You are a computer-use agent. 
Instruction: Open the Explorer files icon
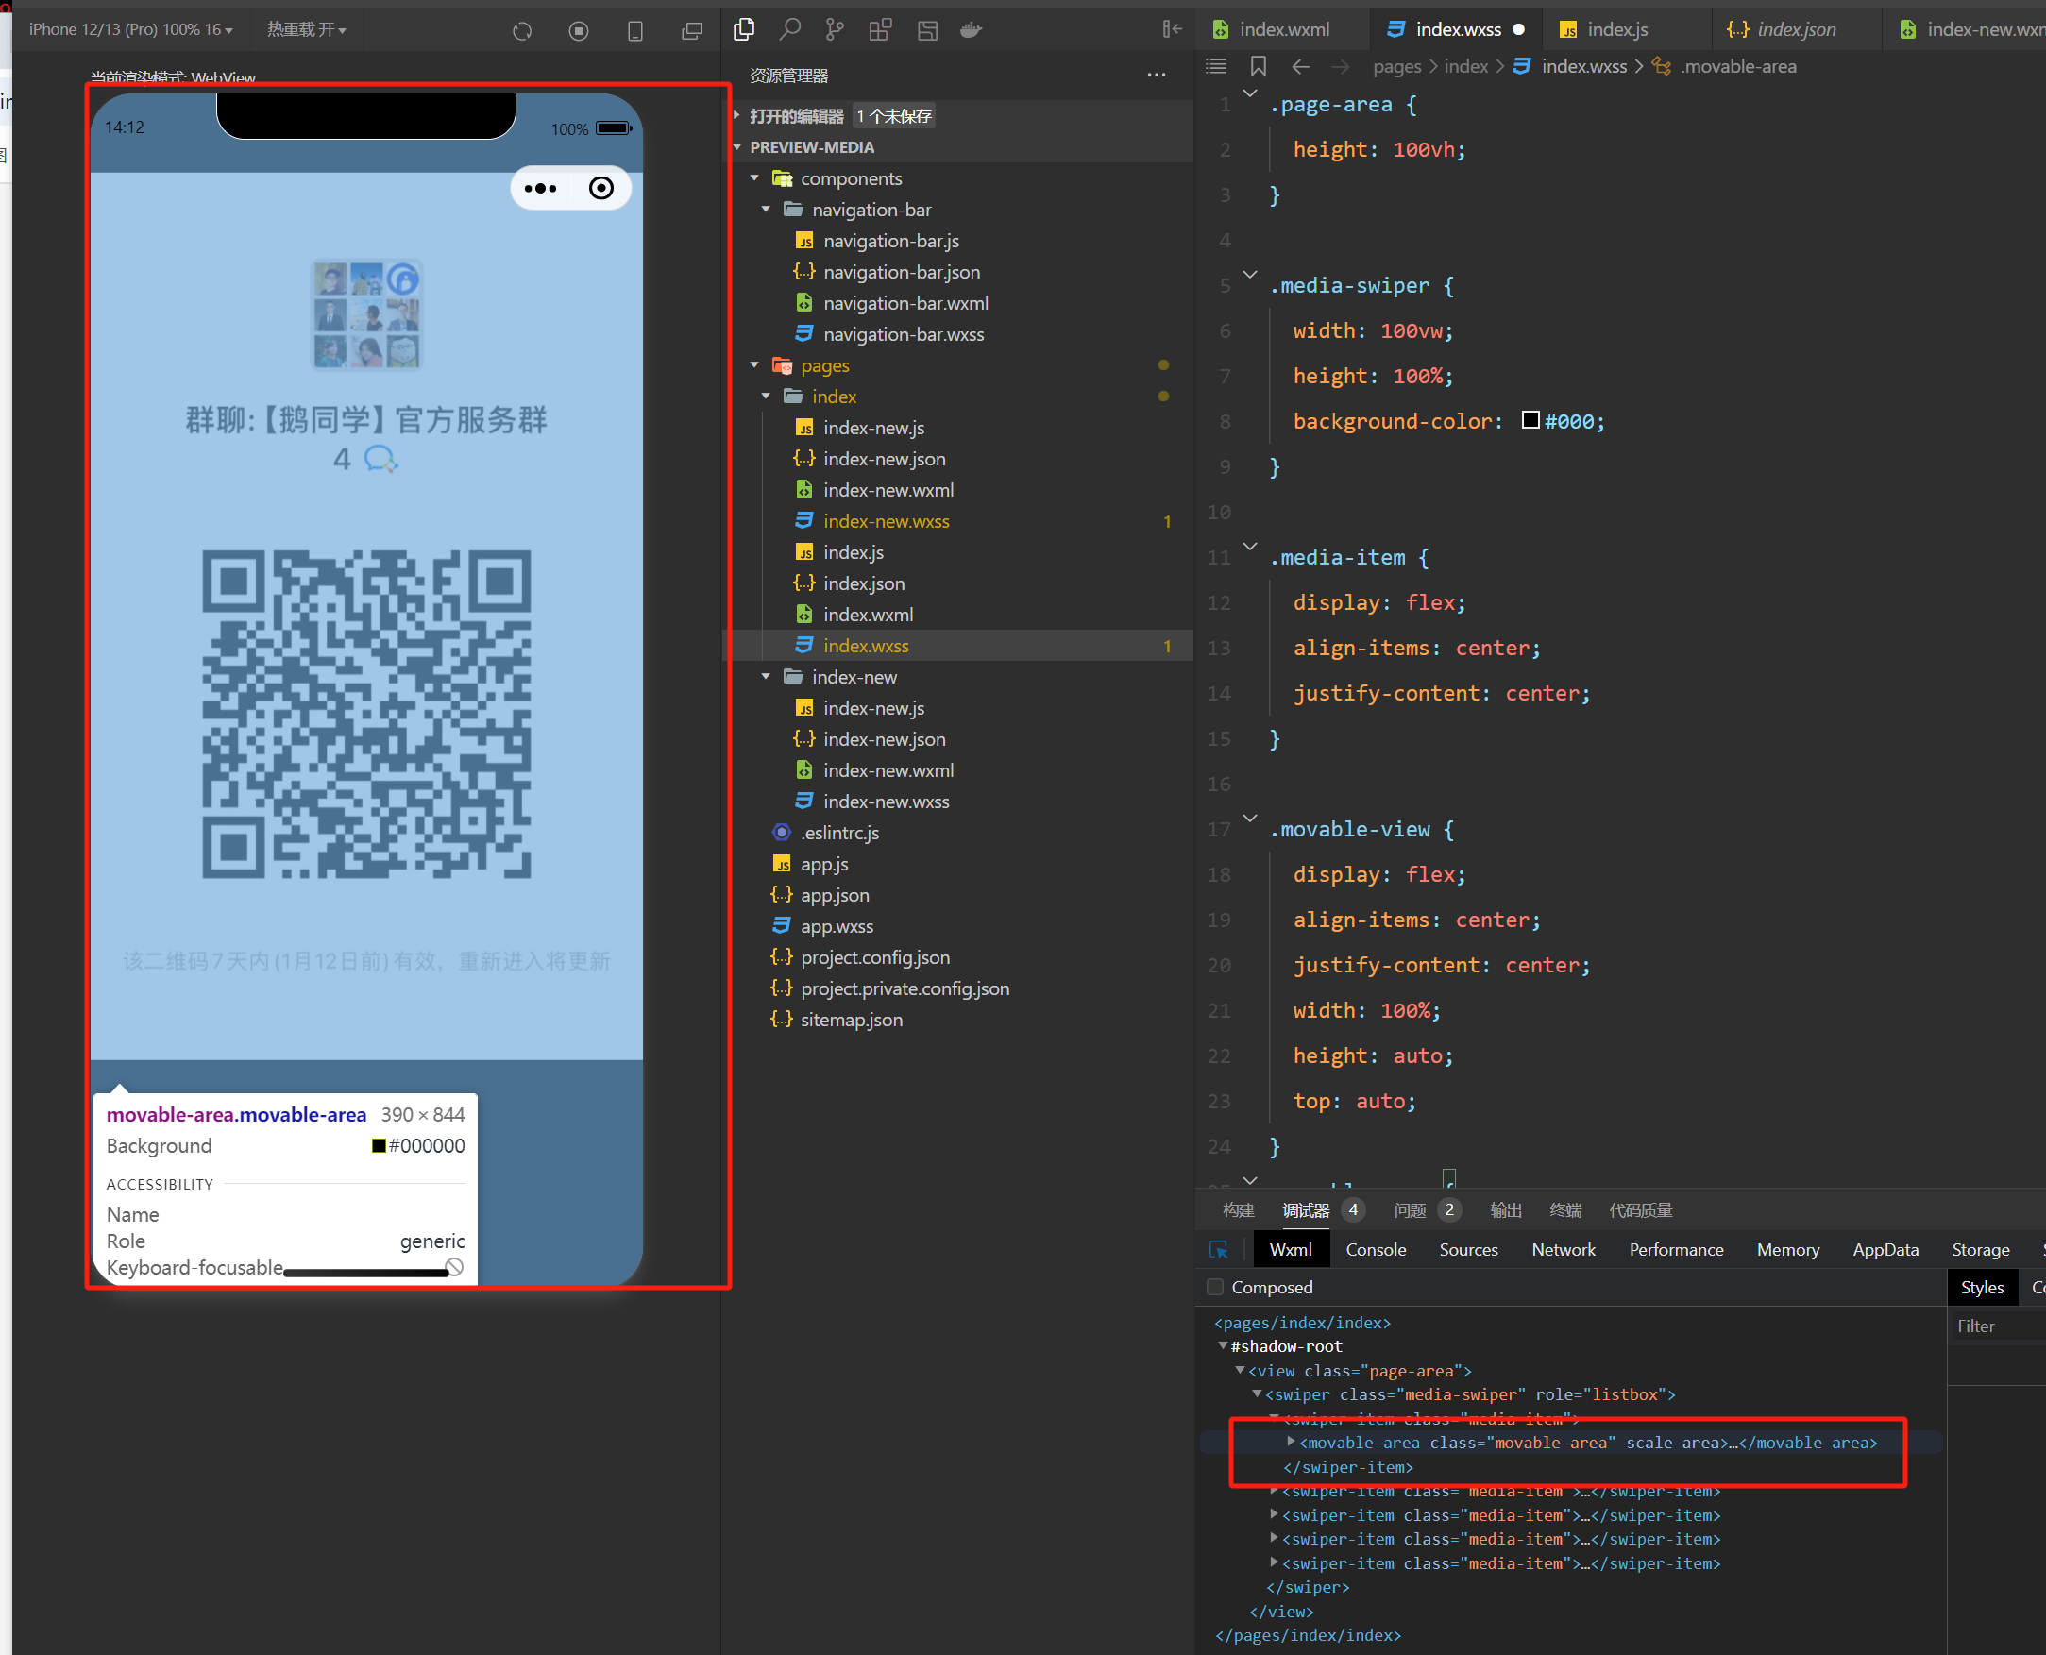pyautogui.click(x=744, y=29)
